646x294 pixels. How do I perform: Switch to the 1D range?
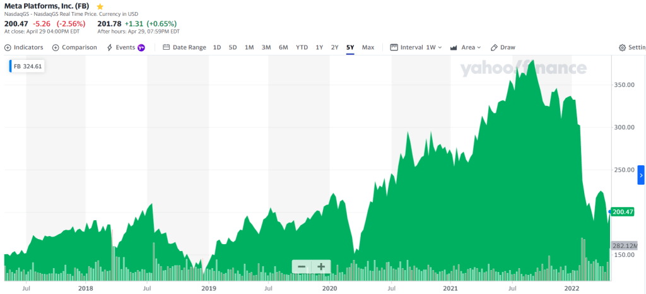coord(217,47)
